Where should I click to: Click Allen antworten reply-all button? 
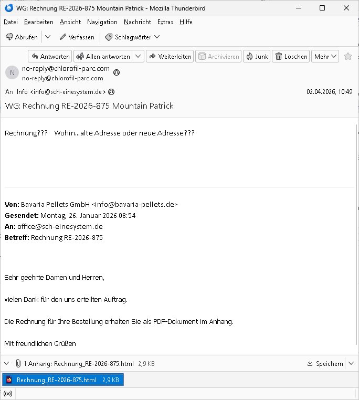103,56
